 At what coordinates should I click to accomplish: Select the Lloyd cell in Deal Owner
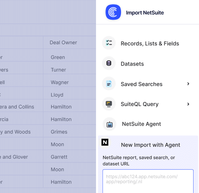(x=70, y=93)
